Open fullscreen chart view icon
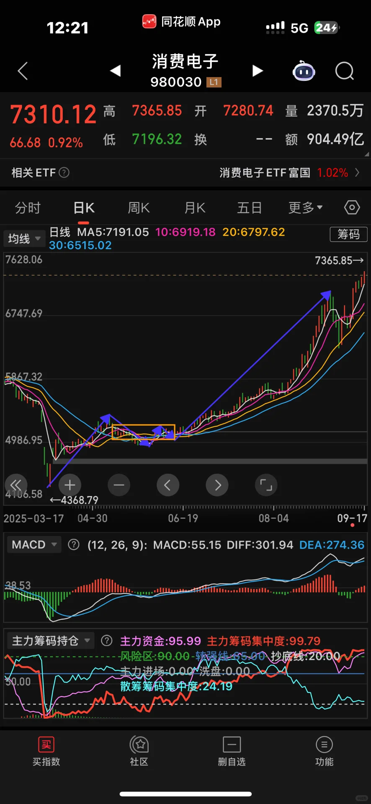 [x=266, y=485]
